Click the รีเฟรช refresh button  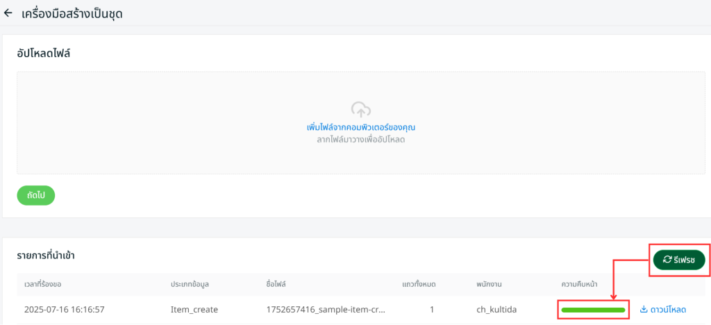pos(678,260)
